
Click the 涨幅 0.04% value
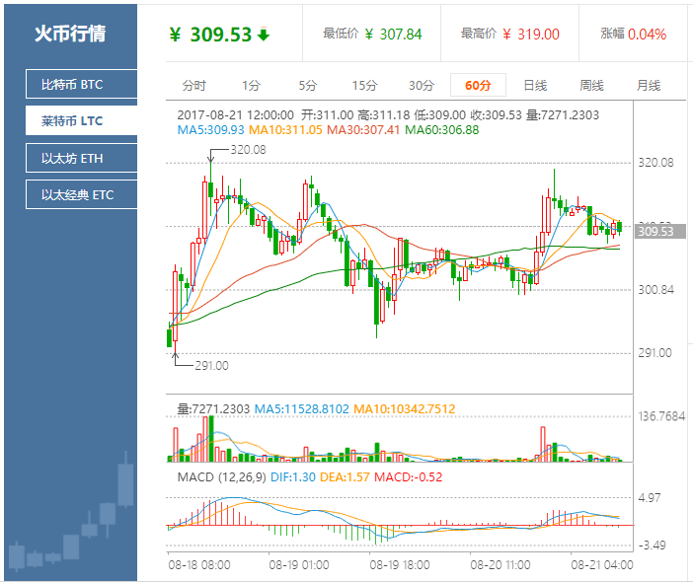pyautogui.click(x=647, y=34)
